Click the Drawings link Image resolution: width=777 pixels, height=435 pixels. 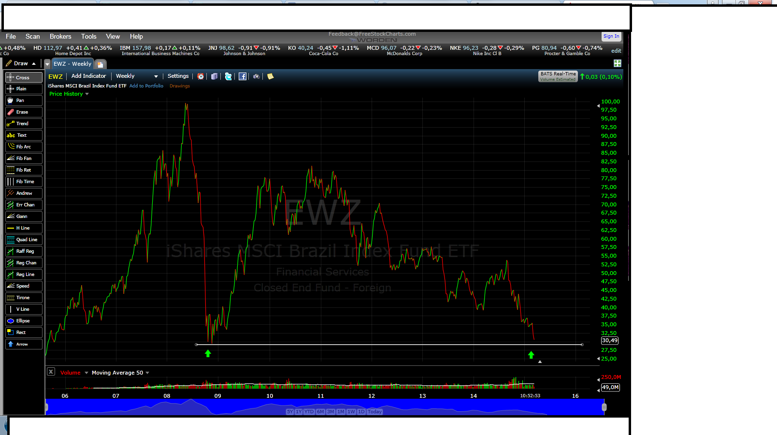pyautogui.click(x=180, y=86)
